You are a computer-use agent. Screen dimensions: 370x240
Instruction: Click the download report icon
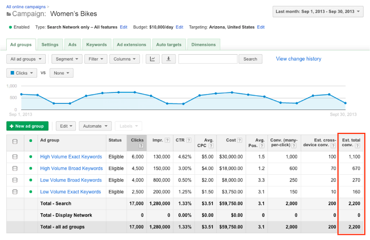168,59
